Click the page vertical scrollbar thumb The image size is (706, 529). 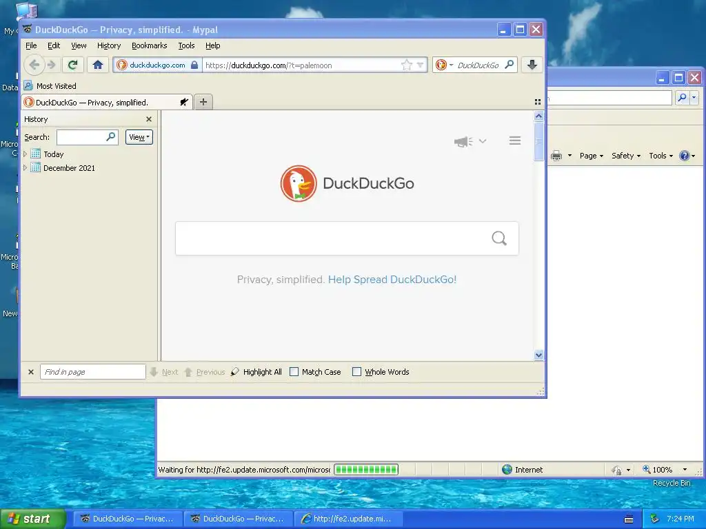click(538, 141)
